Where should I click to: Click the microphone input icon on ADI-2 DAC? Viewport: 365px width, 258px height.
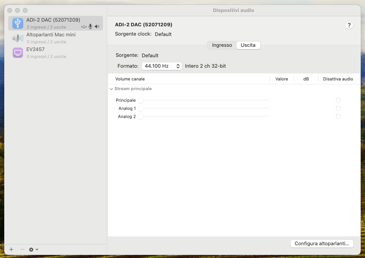click(x=90, y=27)
